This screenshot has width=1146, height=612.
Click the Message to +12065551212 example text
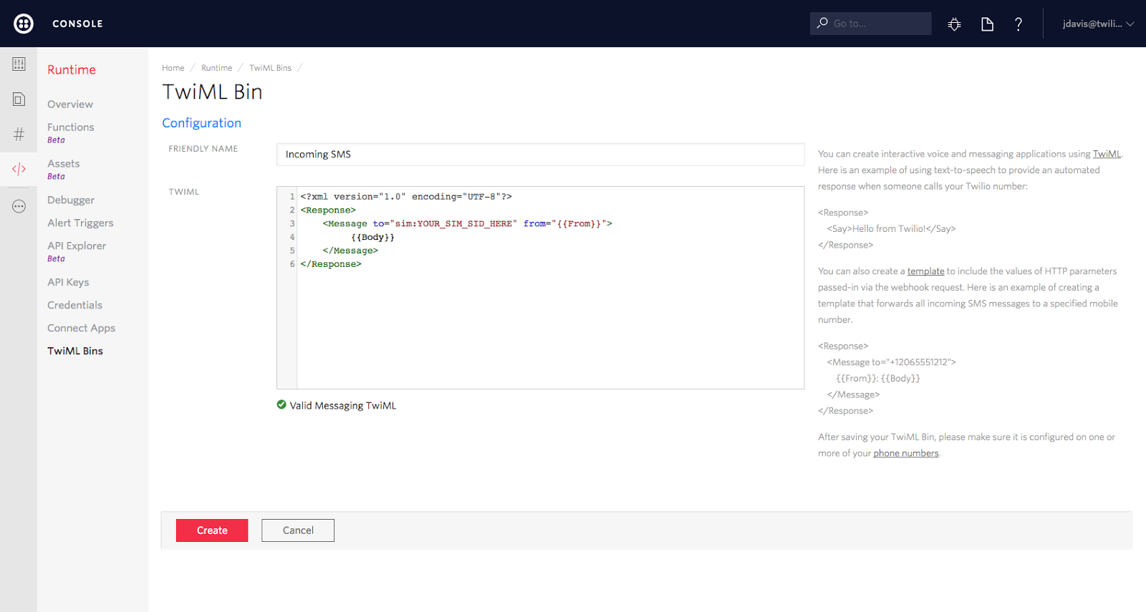[x=891, y=362]
